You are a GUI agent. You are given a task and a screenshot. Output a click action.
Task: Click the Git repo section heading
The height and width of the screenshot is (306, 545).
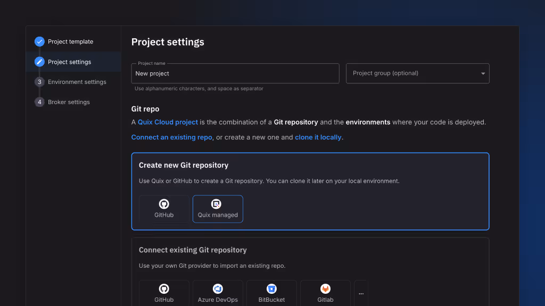[x=145, y=109]
